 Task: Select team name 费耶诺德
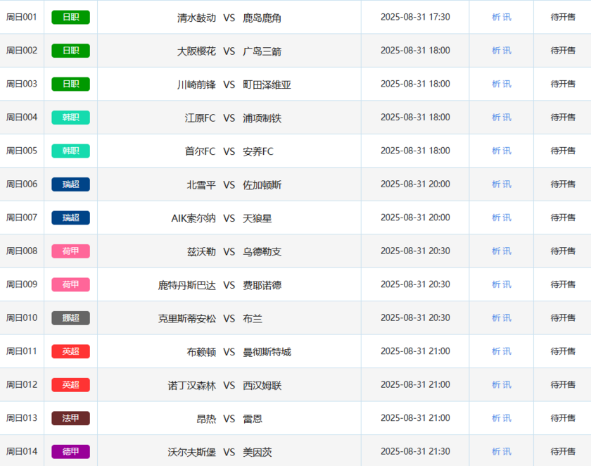(262, 285)
